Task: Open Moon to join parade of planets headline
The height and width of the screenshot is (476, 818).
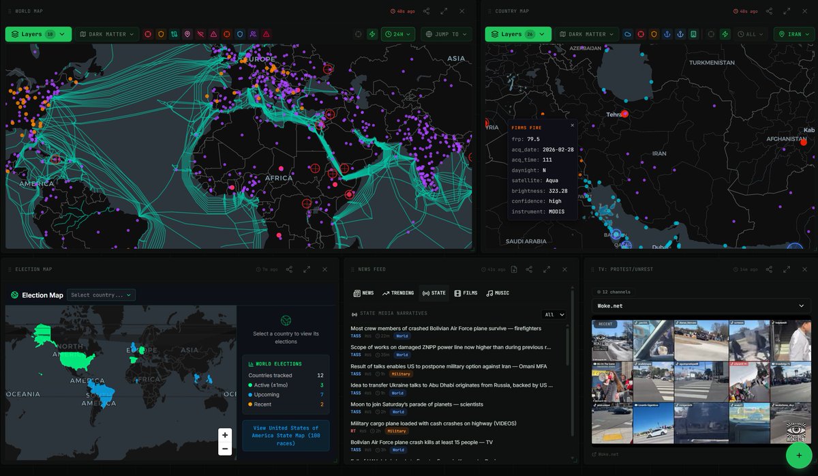Action: [x=416, y=404]
